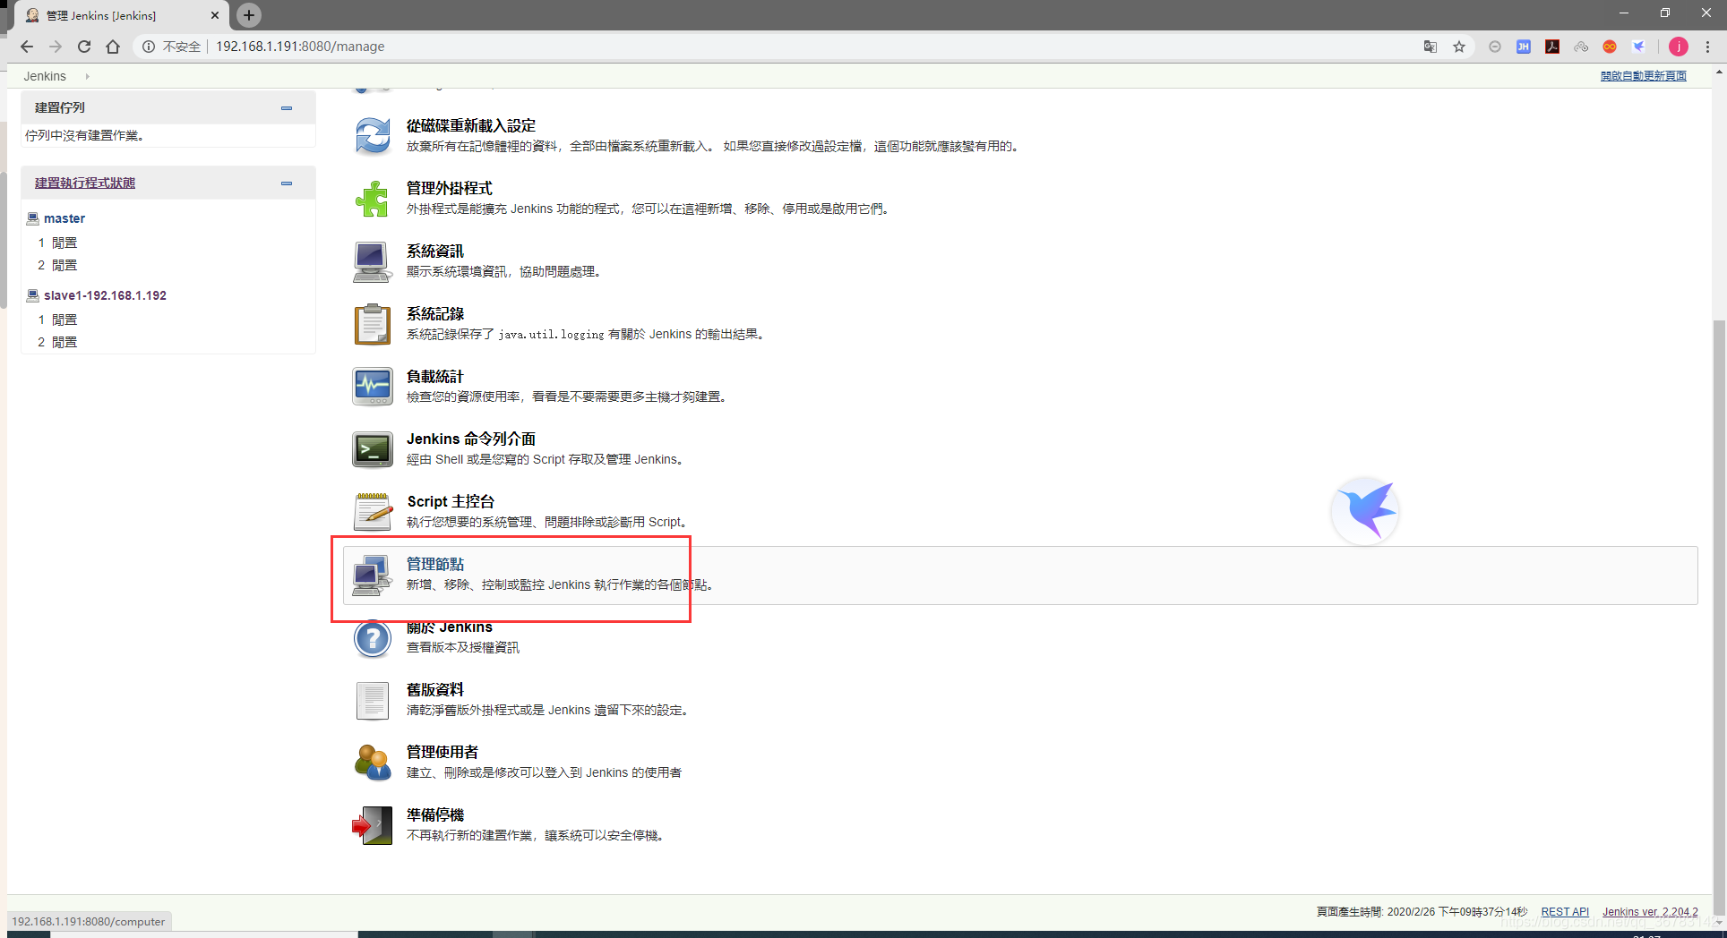
Task: Open 負載統計 link
Action: click(435, 377)
